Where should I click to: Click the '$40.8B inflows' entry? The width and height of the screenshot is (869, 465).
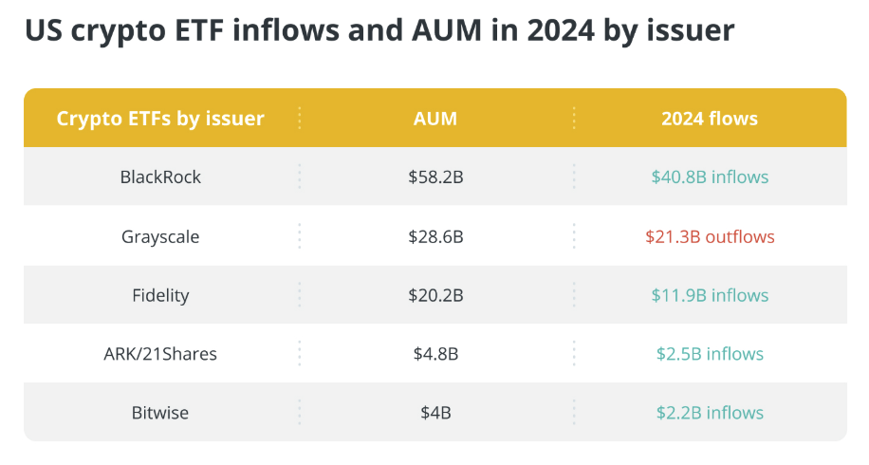(x=710, y=177)
